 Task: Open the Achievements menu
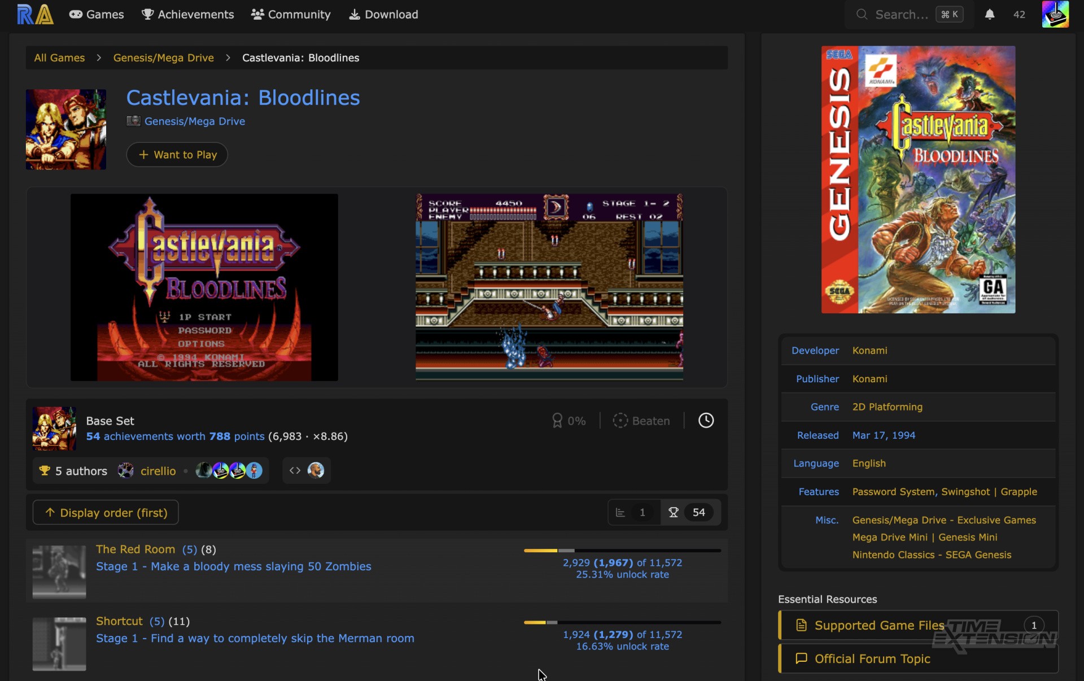click(187, 15)
